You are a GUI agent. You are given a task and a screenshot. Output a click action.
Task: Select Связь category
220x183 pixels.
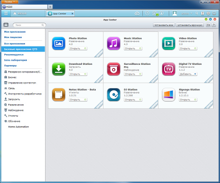(x=10, y=88)
